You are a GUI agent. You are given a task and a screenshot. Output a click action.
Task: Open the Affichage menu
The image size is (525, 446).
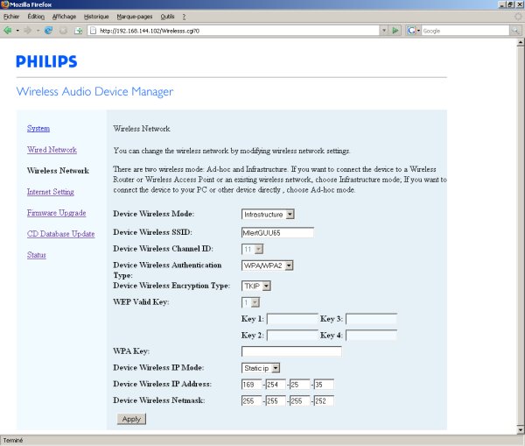(64, 17)
